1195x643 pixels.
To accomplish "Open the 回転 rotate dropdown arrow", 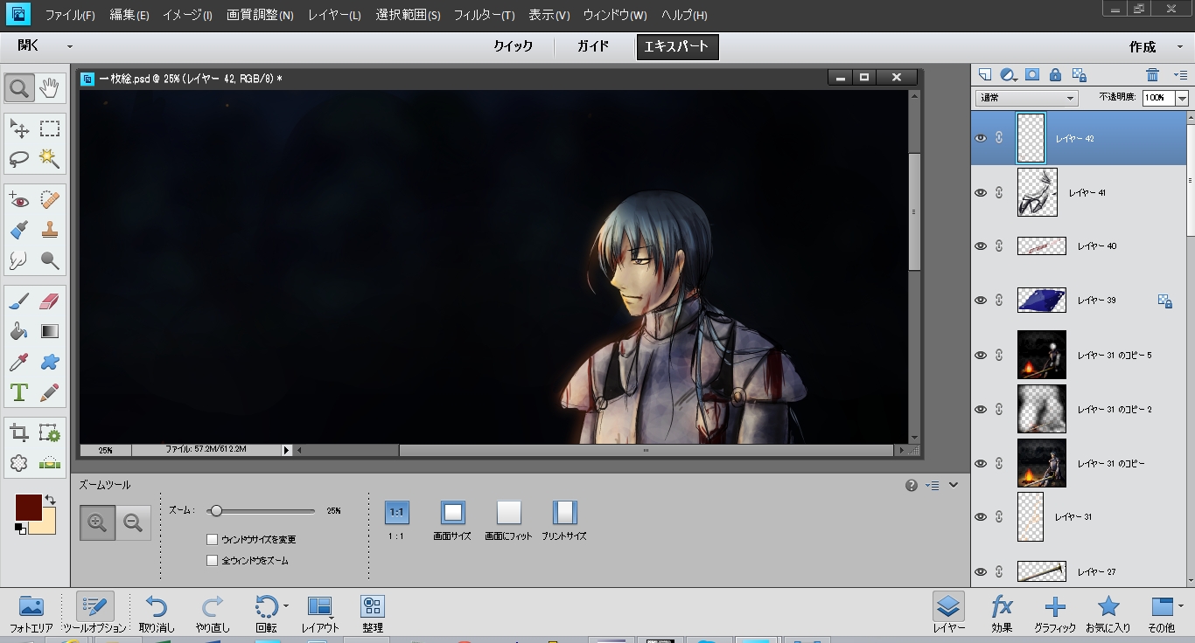I will click(x=285, y=605).
